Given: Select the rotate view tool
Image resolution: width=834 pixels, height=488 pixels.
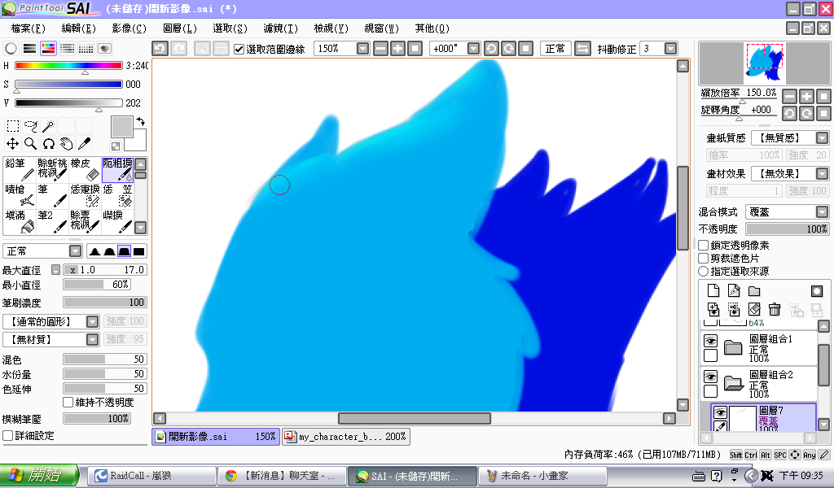Looking at the screenshot, I should pyautogui.click(x=48, y=143).
